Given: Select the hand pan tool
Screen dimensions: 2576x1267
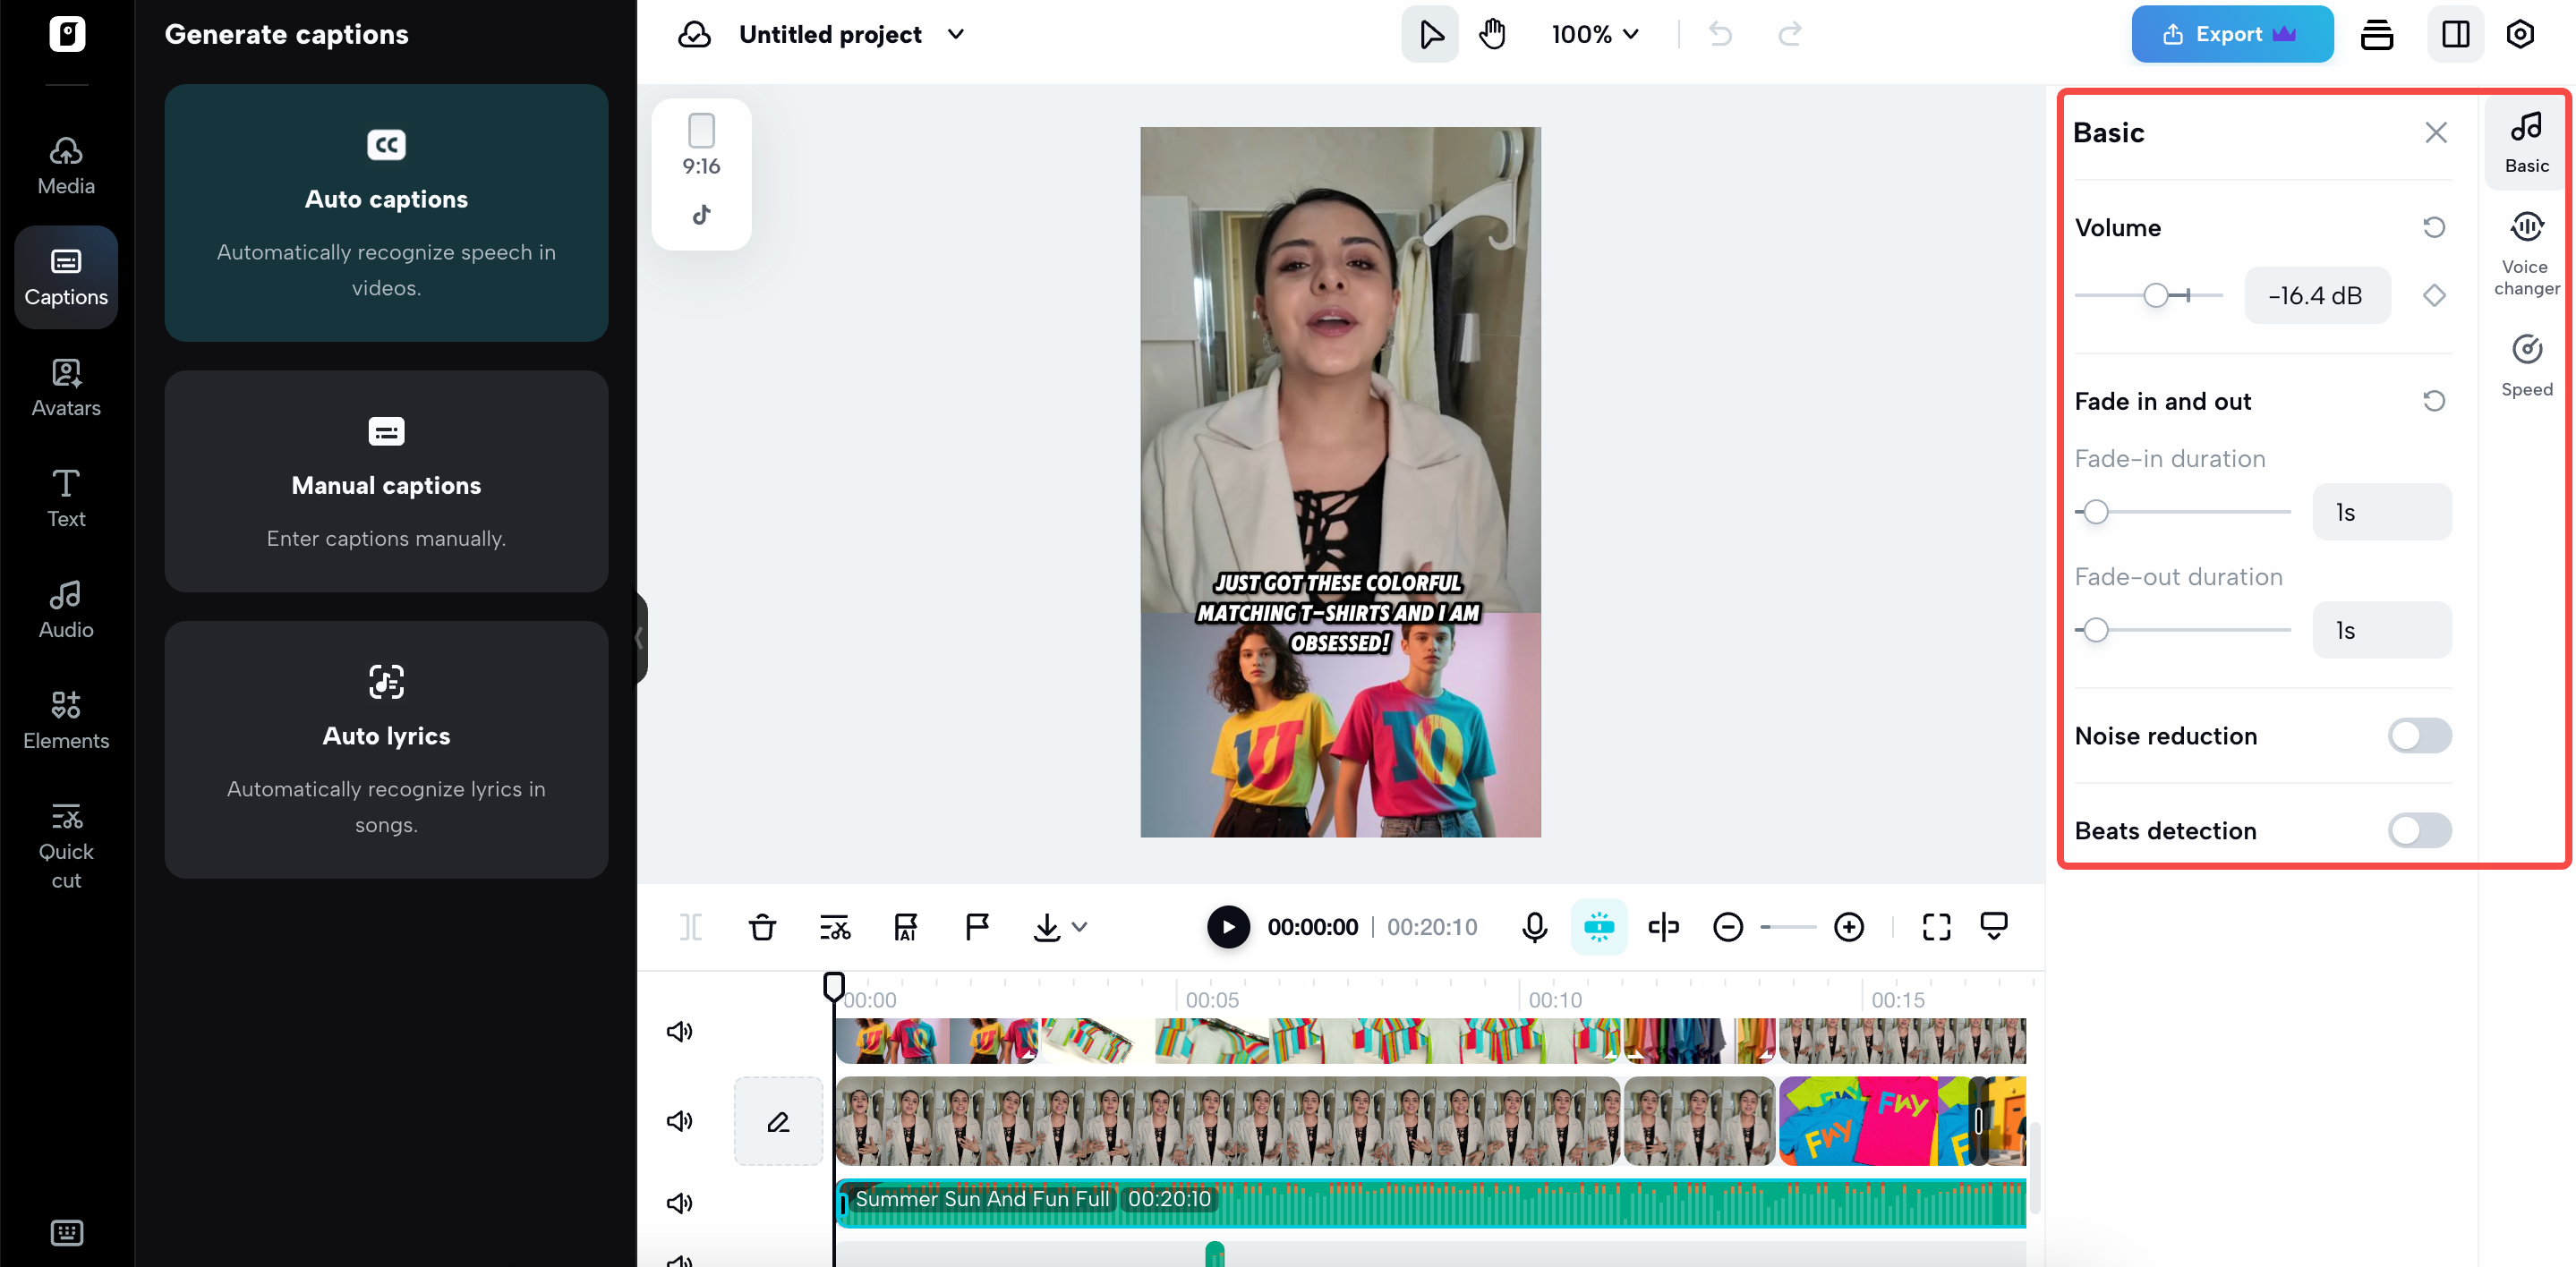Looking at the screenshot, I should pyautogui.click(x=1492, y=34).
